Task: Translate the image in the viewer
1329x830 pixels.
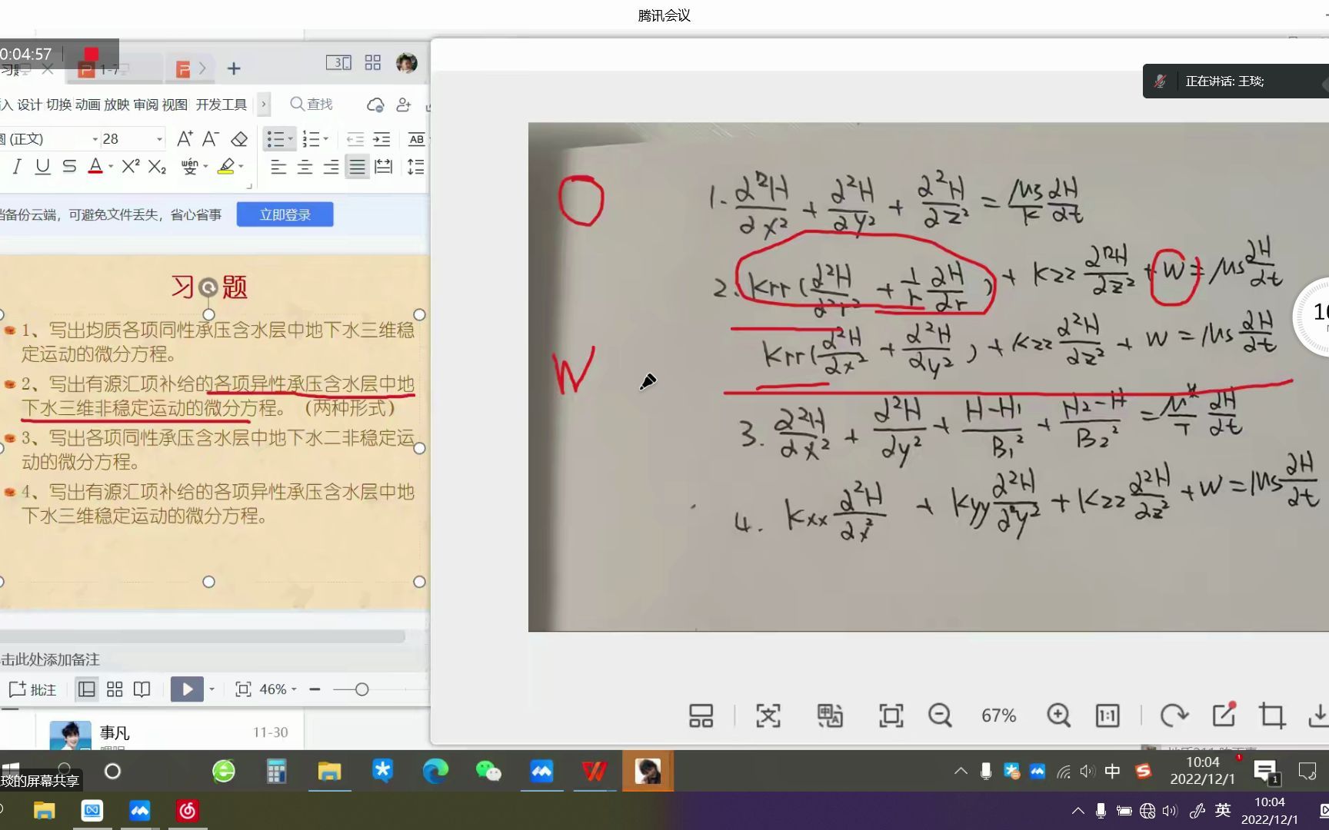Action: (x=830, y=715)
